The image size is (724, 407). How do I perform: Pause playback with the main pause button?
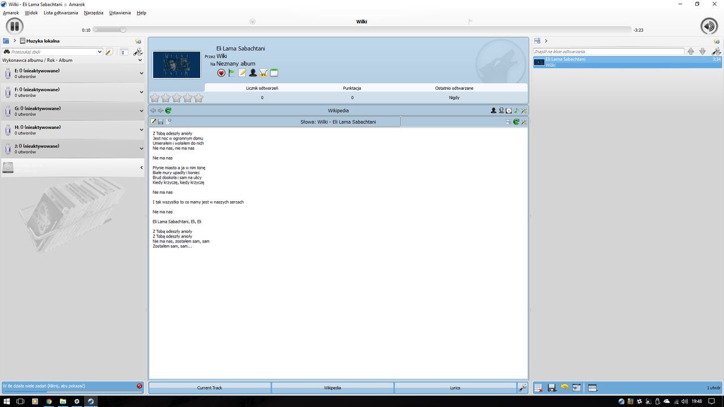pos(14,26)
